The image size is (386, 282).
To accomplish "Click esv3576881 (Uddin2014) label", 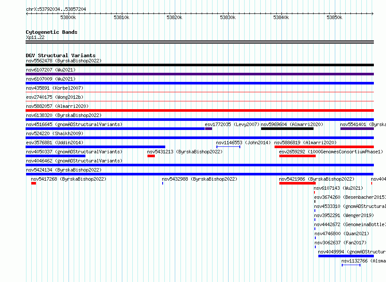I will pyautogui.click(x=55, y=143).
